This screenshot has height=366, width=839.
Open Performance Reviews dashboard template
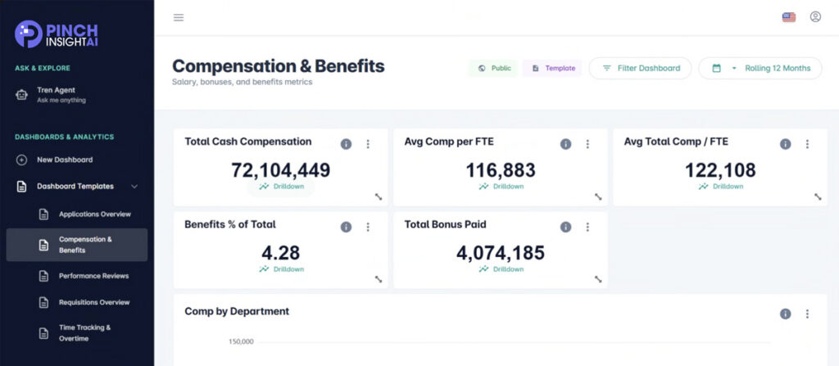coord(93,276)
